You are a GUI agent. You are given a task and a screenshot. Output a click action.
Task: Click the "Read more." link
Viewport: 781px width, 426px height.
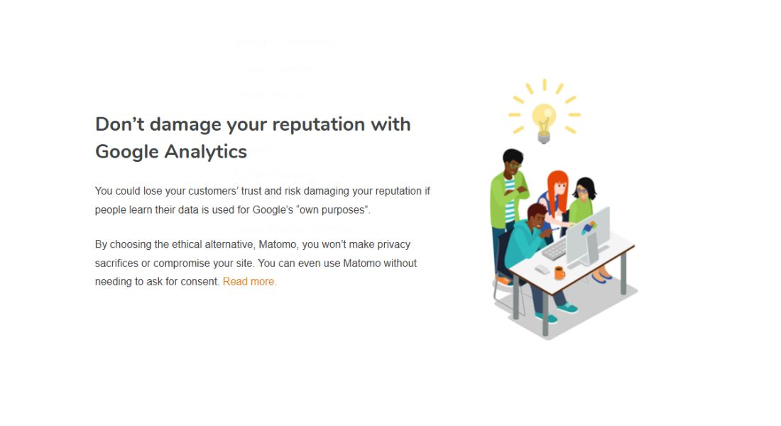tap(249, 282)
